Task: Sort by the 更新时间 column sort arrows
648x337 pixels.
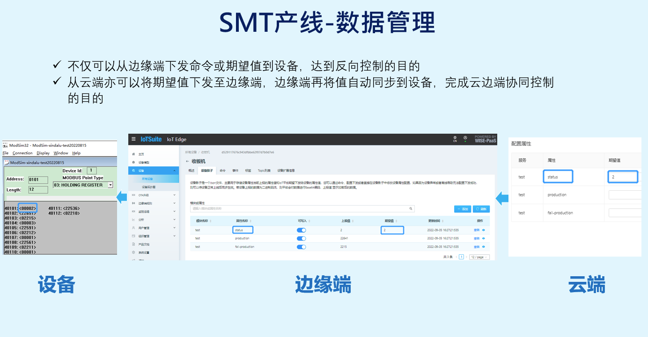Action: pyautogui.click(x=442, y=221)
